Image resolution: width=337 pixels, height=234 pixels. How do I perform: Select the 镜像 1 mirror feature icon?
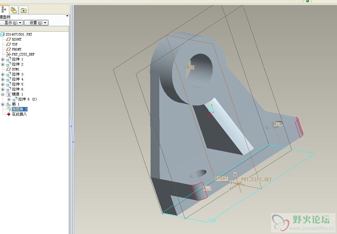click(9, 94)
